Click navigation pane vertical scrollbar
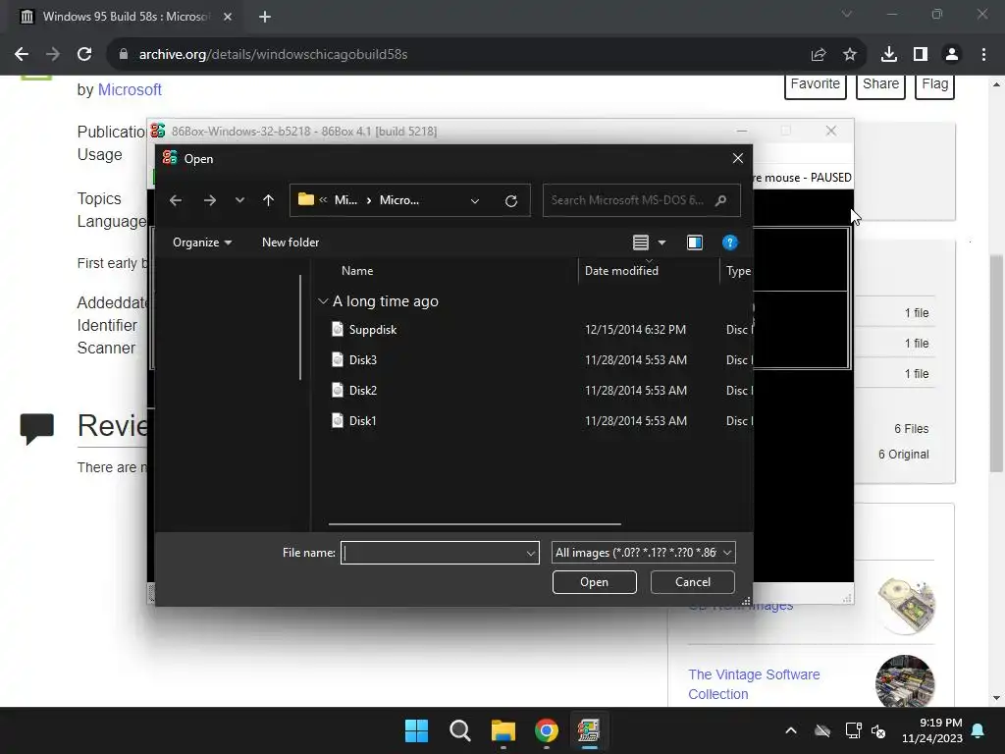Image resolution: width=1005 pixels, height=754 pixels. (x=300, y=327)
